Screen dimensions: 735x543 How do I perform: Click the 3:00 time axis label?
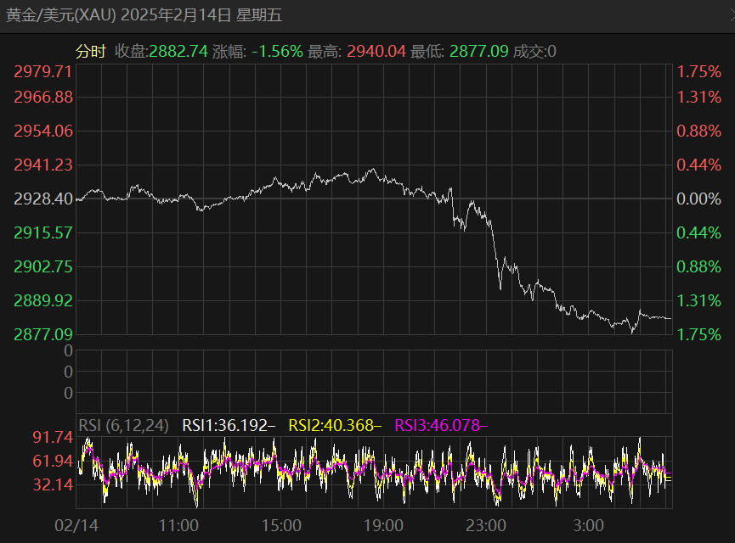tap(588, 525)
